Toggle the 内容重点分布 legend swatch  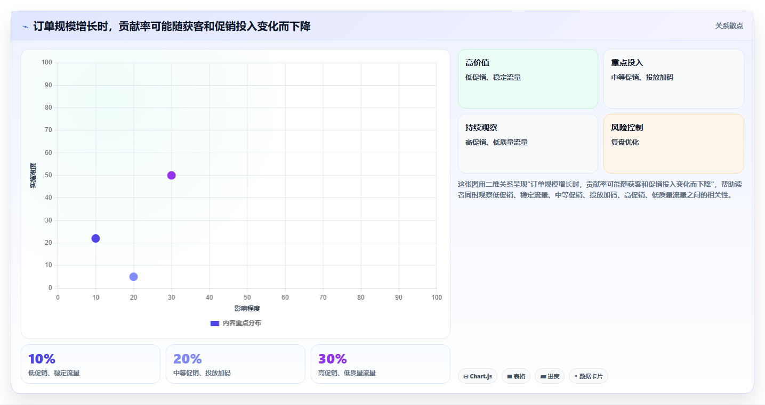(215, 323)
